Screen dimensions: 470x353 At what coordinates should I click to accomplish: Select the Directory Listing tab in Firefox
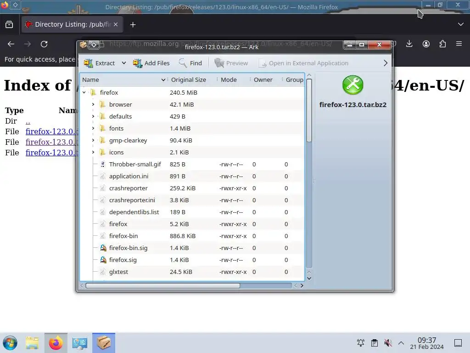click(x=72, y=24)
